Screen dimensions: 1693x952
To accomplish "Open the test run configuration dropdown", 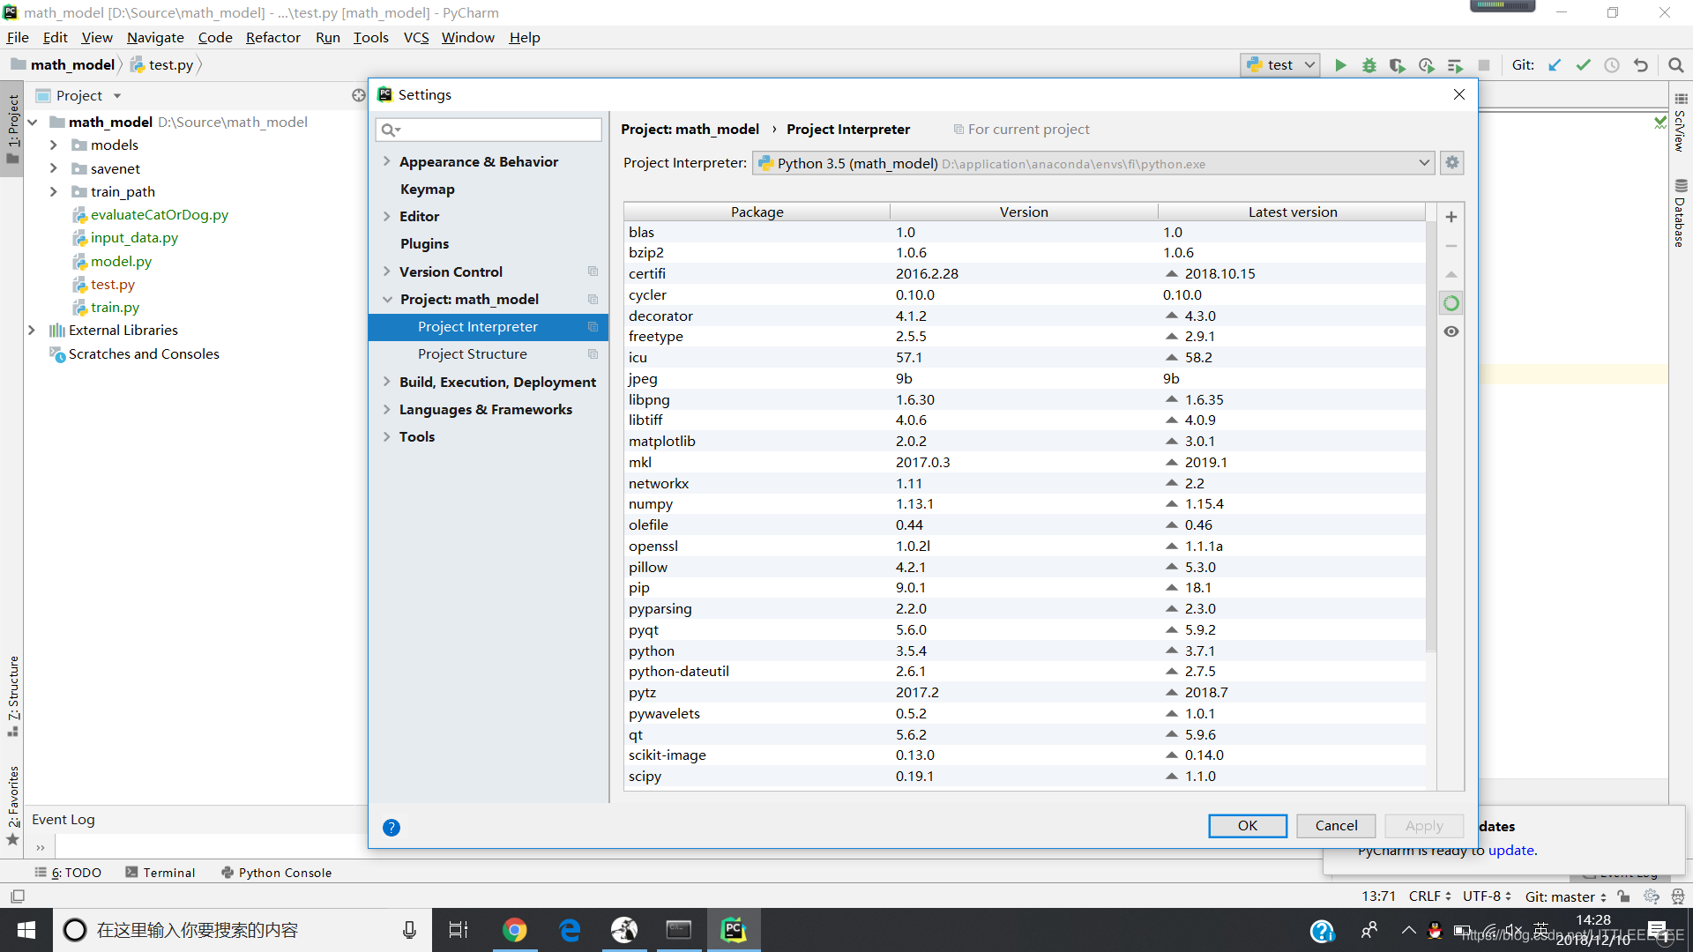I will click(x=1280, y=65).
